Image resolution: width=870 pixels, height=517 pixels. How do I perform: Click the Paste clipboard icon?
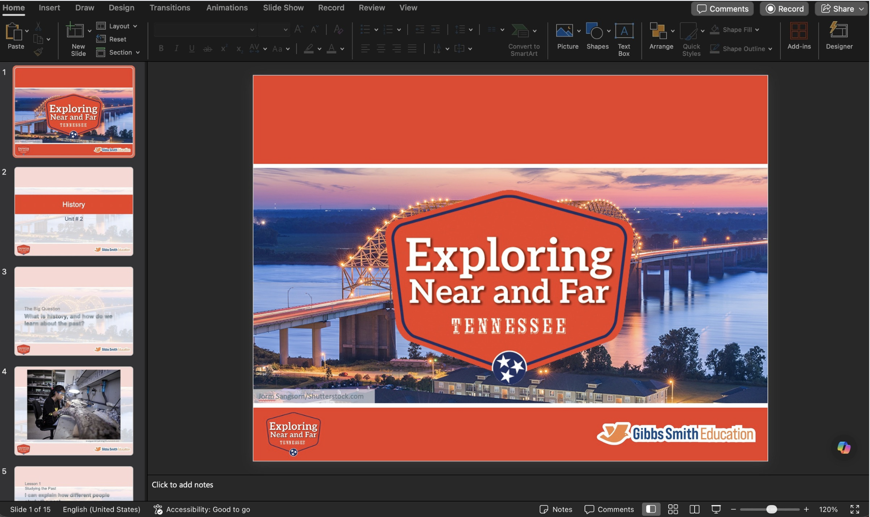pos(14,33)
